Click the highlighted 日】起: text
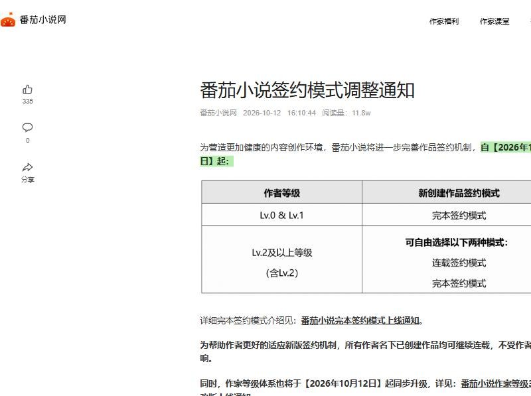Image resolution: width=531 pixels, height=396 pixels. pos(216,161)
